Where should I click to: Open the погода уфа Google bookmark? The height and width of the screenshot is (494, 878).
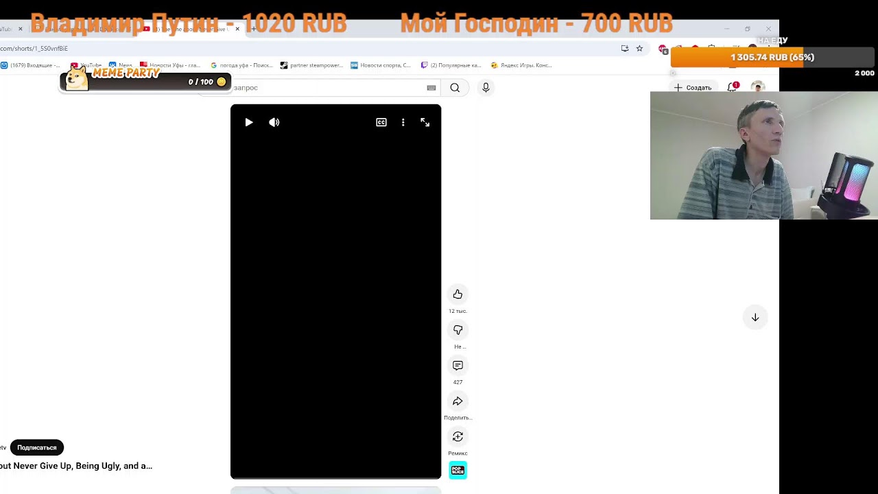242,65
